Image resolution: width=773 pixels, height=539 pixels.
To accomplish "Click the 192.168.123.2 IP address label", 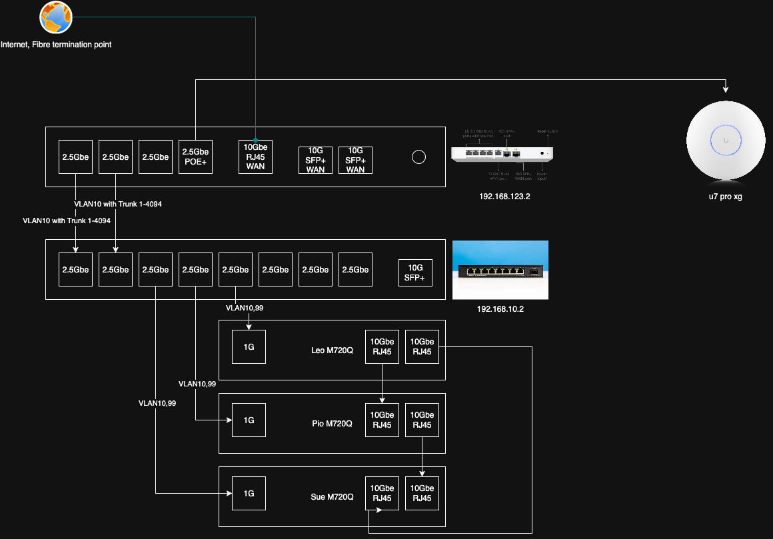I will [x=504, y=197].
